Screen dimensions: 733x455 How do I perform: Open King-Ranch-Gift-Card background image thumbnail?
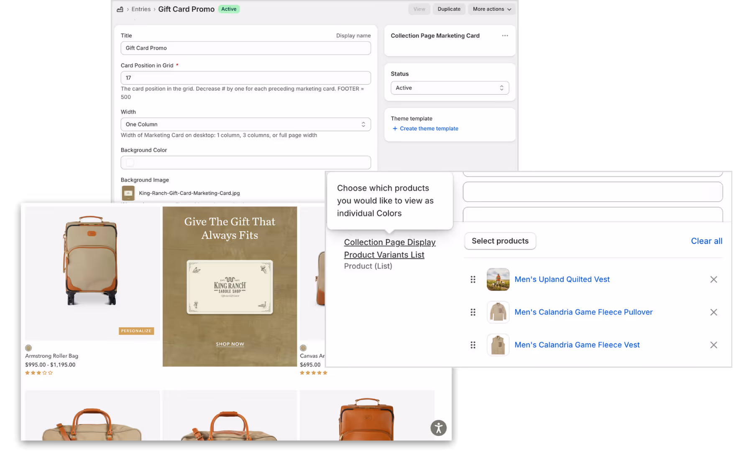click(x=128, y=193)
